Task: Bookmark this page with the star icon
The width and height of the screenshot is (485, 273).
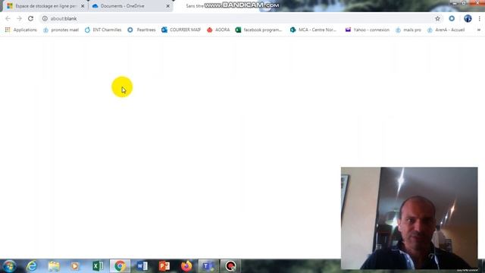Action: coord(437,18)
